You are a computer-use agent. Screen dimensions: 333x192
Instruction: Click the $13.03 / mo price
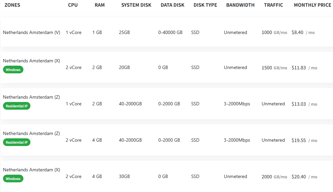tap(304, 104)
